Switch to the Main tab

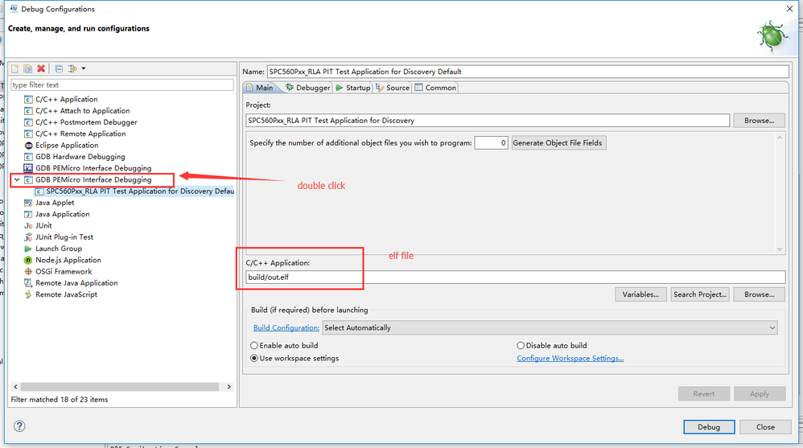click(x=261, y=88)
